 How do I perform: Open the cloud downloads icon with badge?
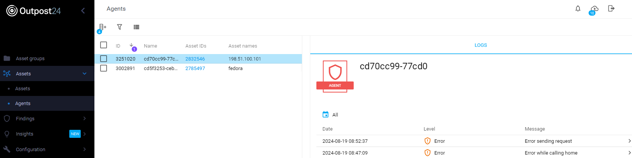point(594,9)
